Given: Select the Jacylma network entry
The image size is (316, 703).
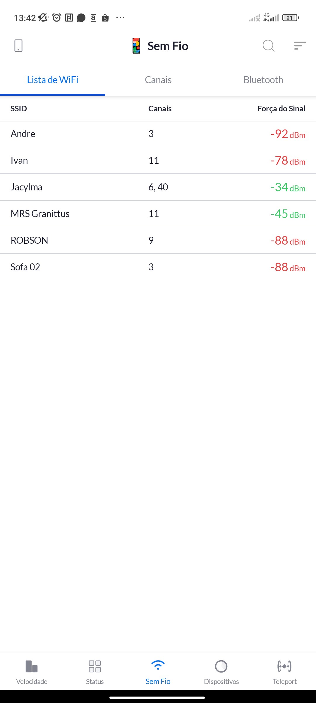Looking at the screenshot, I should pyautogui.click(x=158, y=187).
